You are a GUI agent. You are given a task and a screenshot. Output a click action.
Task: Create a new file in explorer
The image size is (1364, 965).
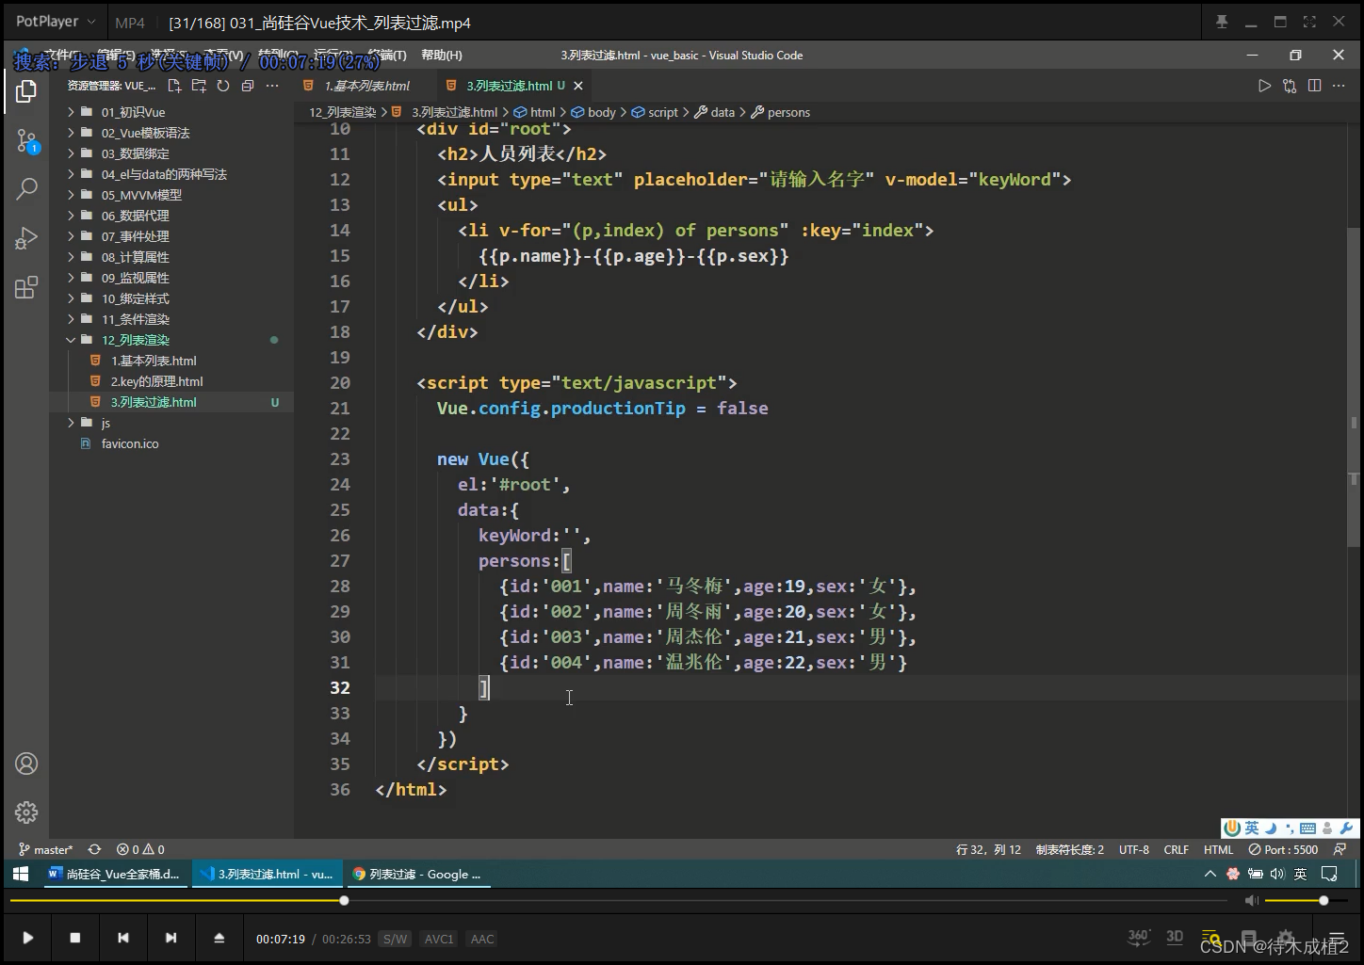tap(174, 86)
